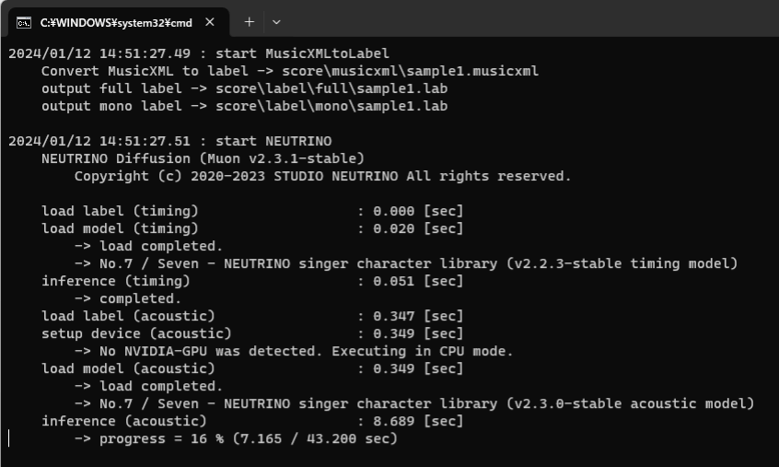This screenshot has width=779, height=467.
Task: Click the cmd terminal icon in the tab
Action: point(23,23)
